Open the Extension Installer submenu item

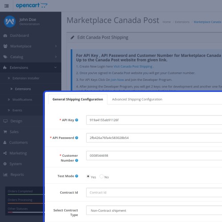point(26,78)
